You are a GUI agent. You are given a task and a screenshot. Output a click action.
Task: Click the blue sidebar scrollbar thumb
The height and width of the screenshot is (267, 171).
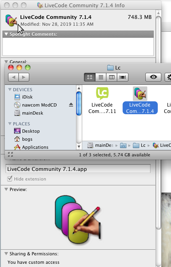pyautogui.click(x=79, y=103)
